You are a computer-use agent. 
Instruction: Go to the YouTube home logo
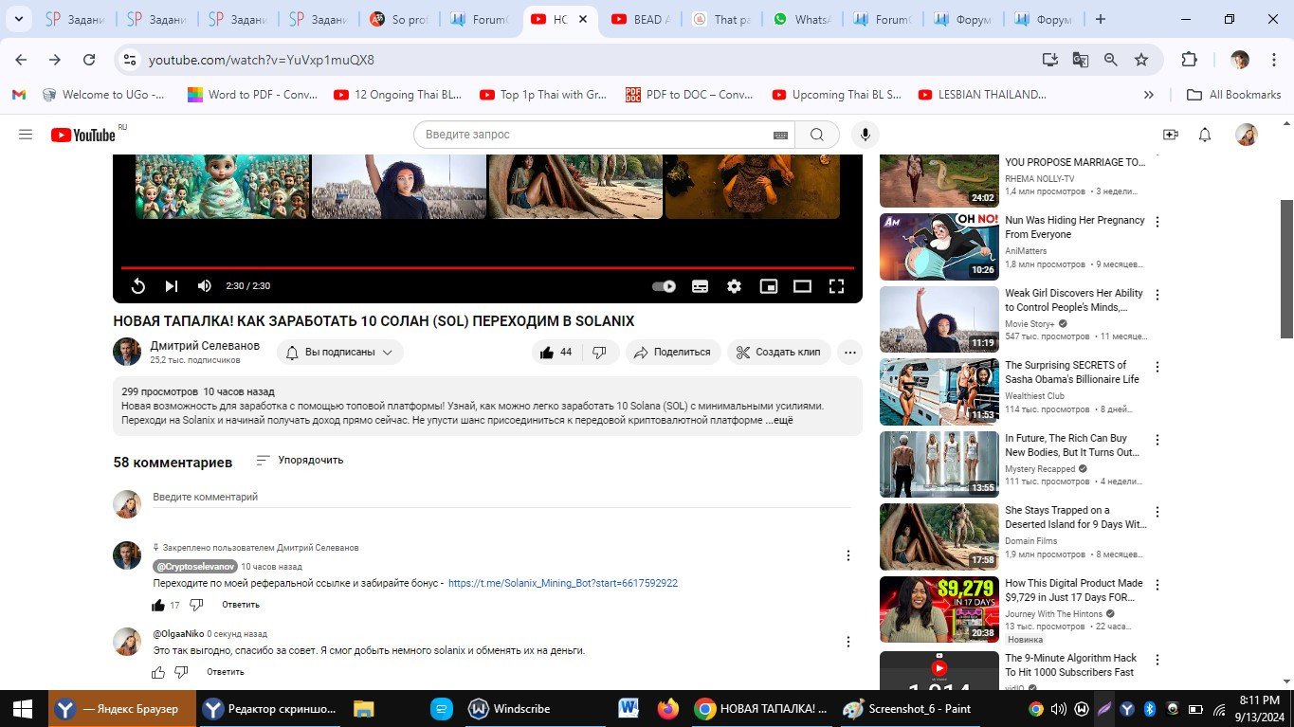point(83,135)
